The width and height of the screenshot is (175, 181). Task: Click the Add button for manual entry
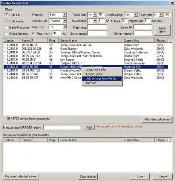coord(89,127)
